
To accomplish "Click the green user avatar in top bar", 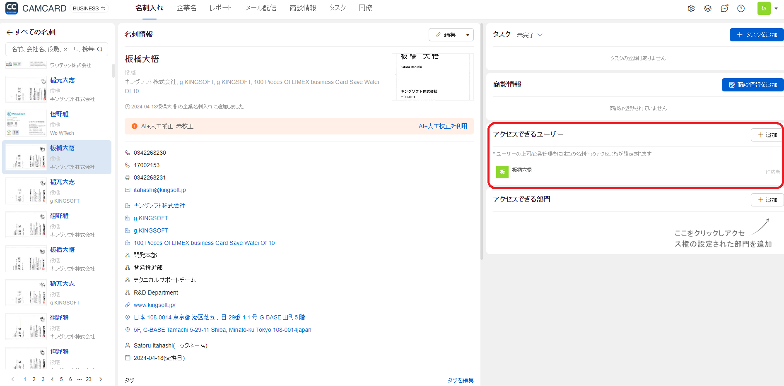I will pos(764,8).
